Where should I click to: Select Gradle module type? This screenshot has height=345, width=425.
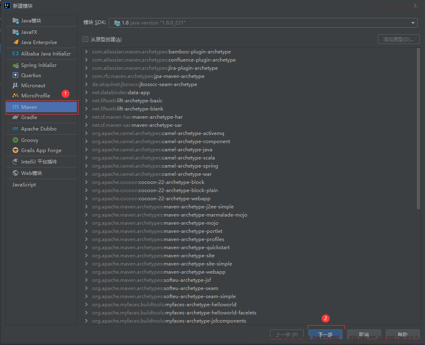tap(42, 117)
